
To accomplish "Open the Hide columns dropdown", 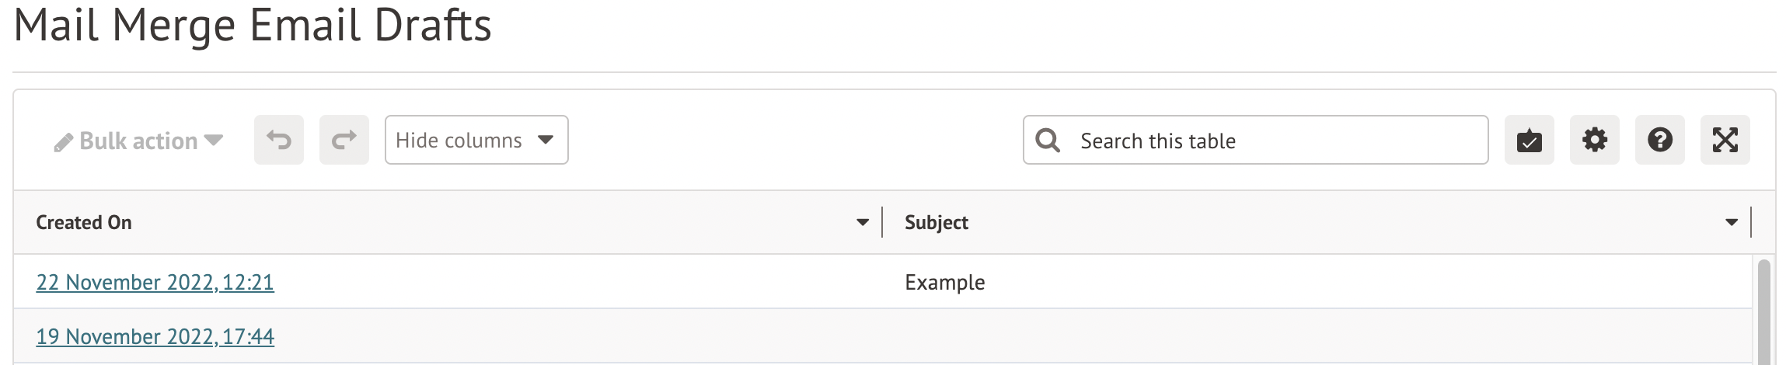I will coord(476,140).
